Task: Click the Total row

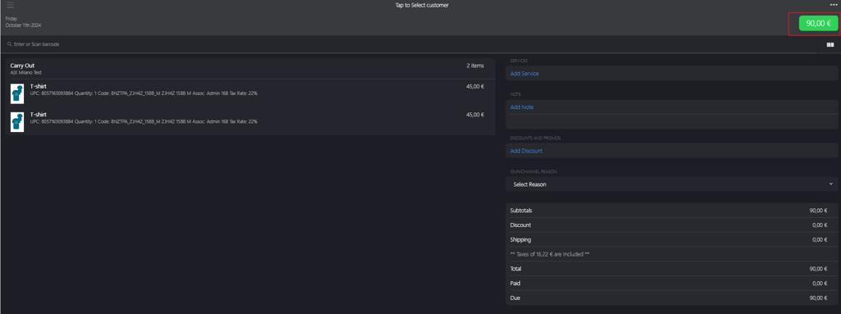Action: [672, 268]
